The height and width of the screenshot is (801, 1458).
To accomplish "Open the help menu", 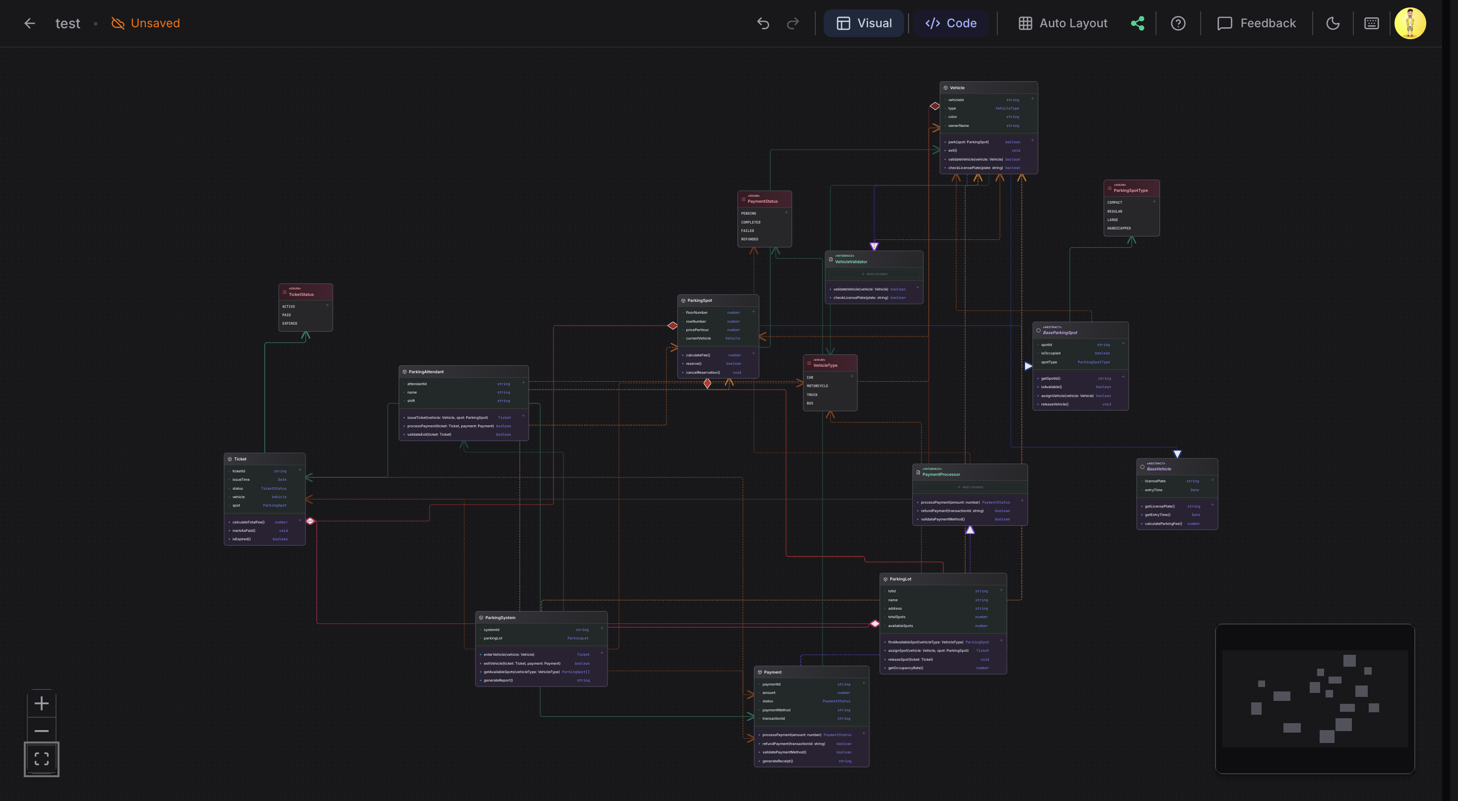I will click(1178, 23).
